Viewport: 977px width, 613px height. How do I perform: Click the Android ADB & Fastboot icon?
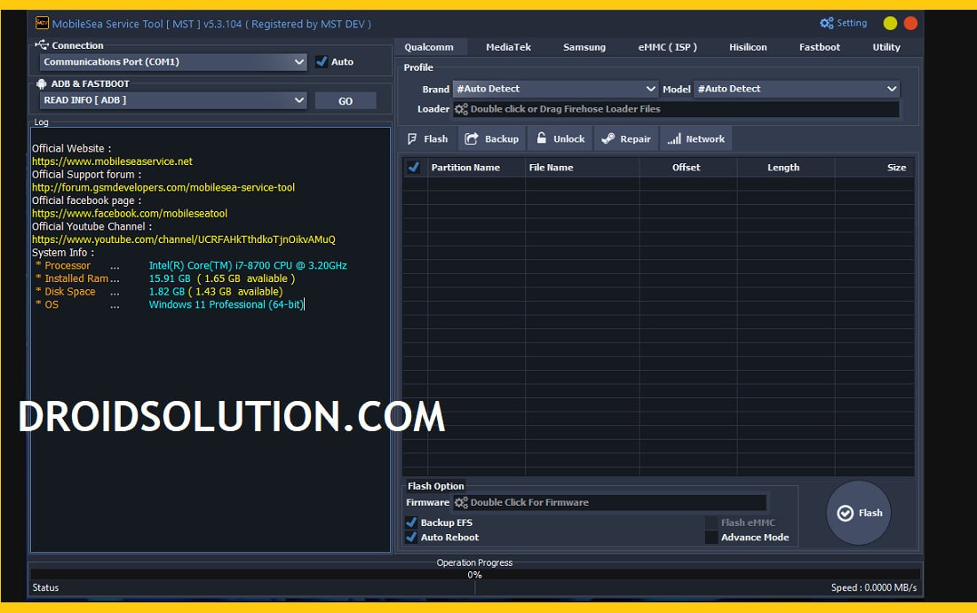[x=41, y=83]
